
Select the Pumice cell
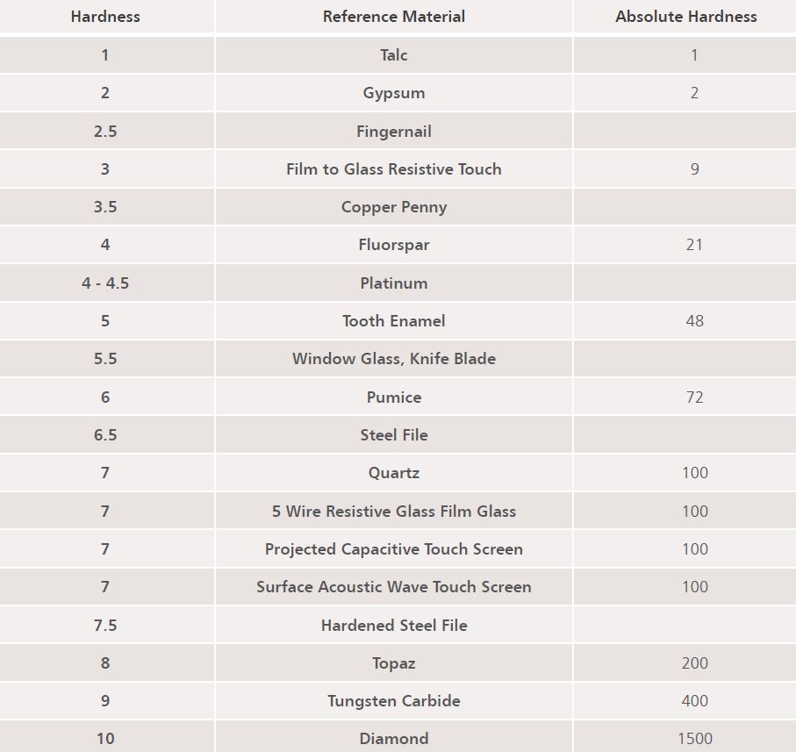pos(394,397)
